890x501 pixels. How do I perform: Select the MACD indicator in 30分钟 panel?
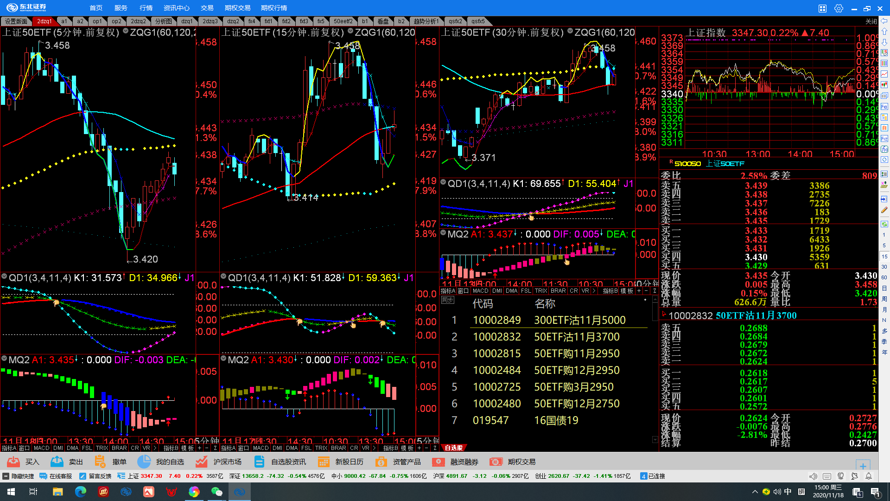[480, 291]
